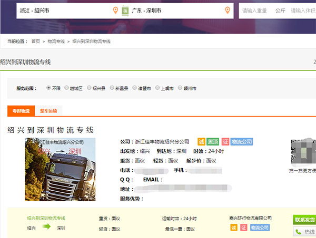Click the 热线 hotline button
Viewport: 316px width, 238px height.
coord(304,232)
